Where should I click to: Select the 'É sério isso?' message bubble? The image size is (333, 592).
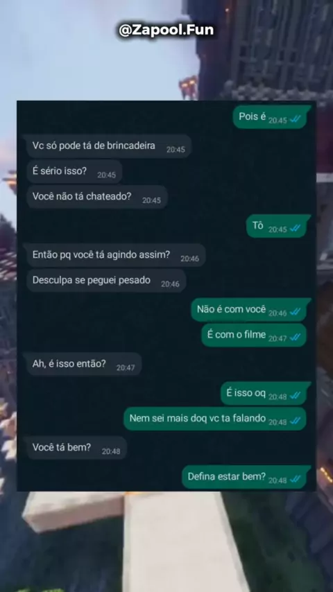73,171
